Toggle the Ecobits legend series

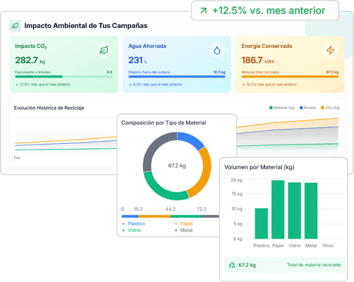[308, 108]
